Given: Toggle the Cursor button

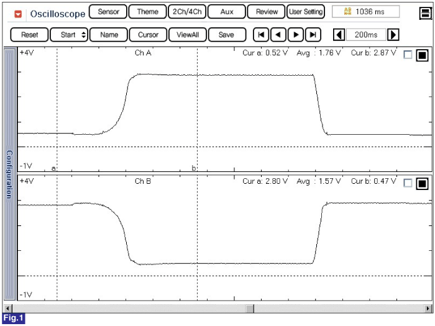Looking at the screenshot, I should coord(148,35).
